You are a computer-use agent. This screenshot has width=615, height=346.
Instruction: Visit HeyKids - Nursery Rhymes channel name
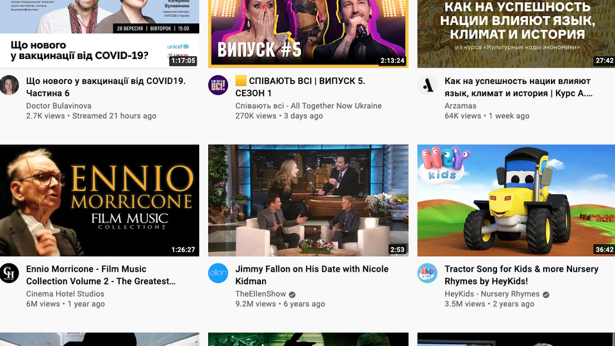tap(492, 294)
